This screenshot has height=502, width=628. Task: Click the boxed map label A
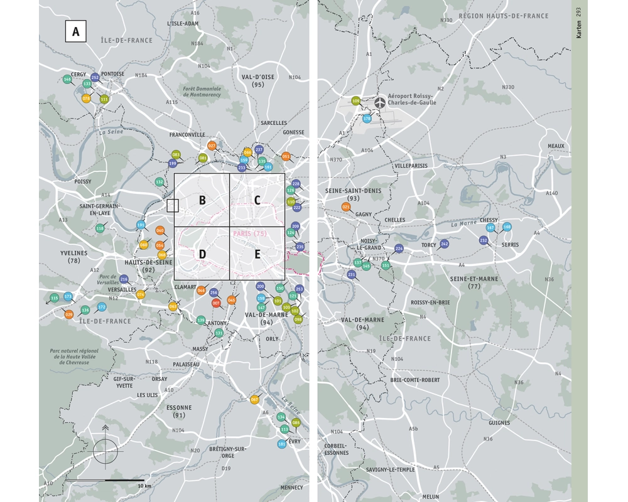click(x=76, y=31)
